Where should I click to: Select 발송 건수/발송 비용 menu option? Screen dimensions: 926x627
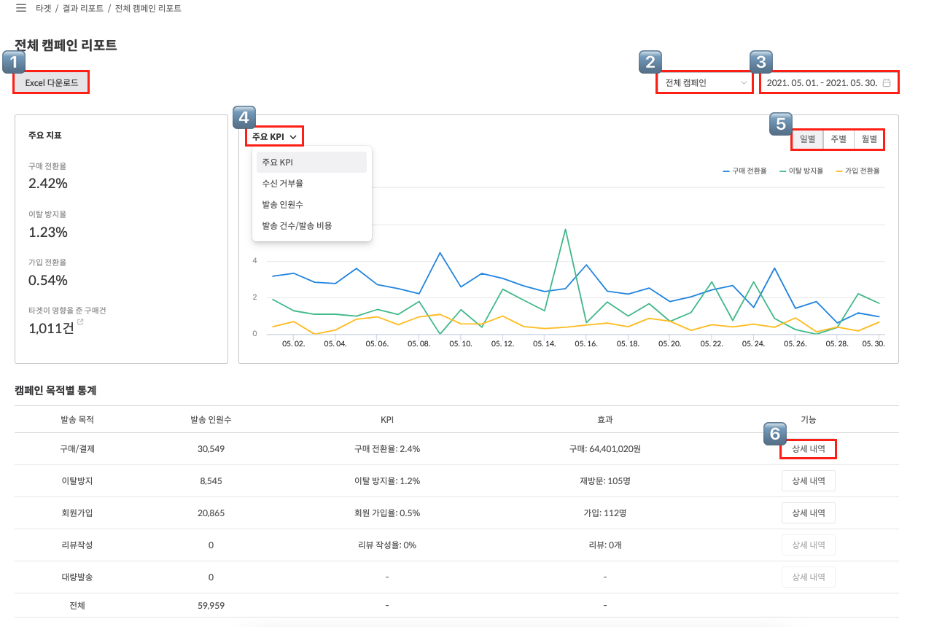point(297,226)
